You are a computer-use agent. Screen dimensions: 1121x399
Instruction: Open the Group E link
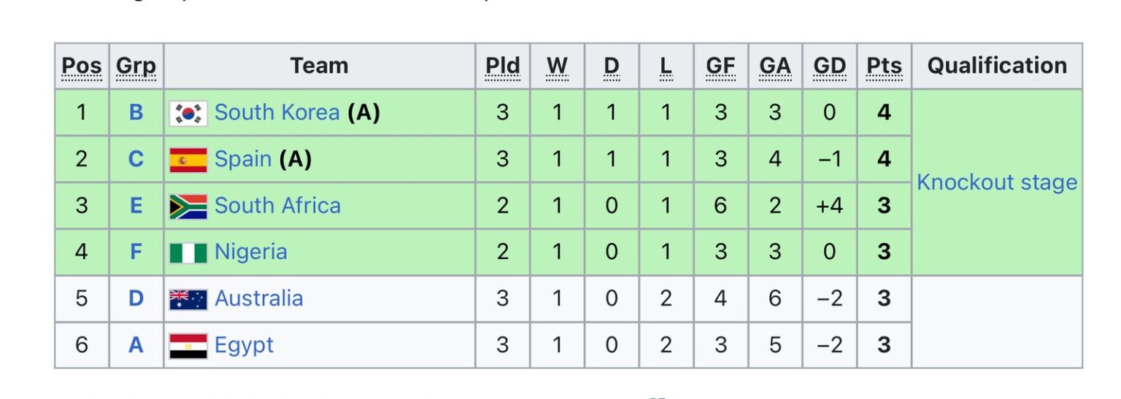point(136,206)
